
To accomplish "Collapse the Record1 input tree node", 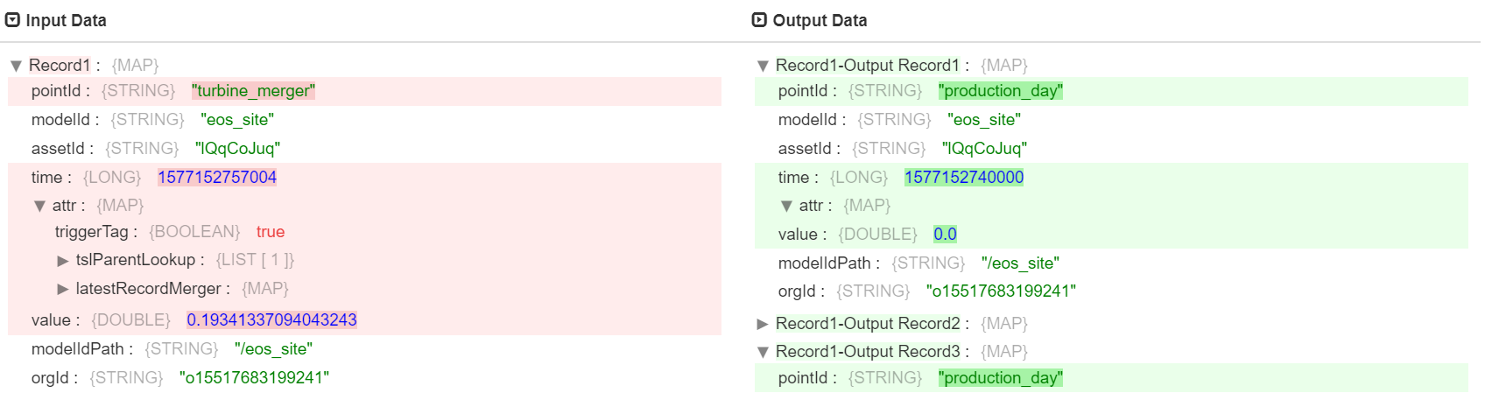I will (x=16, y=66).
